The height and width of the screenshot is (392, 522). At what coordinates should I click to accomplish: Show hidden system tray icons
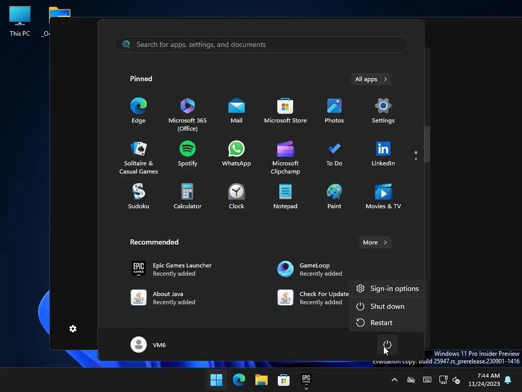tap(395, 380)
